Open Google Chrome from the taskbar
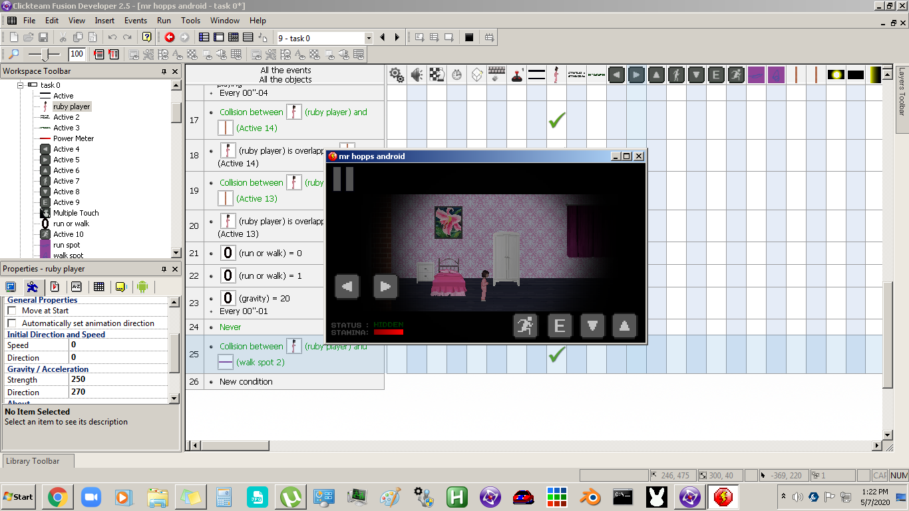Screen dimensions: 909x511 tap(58, 496)
